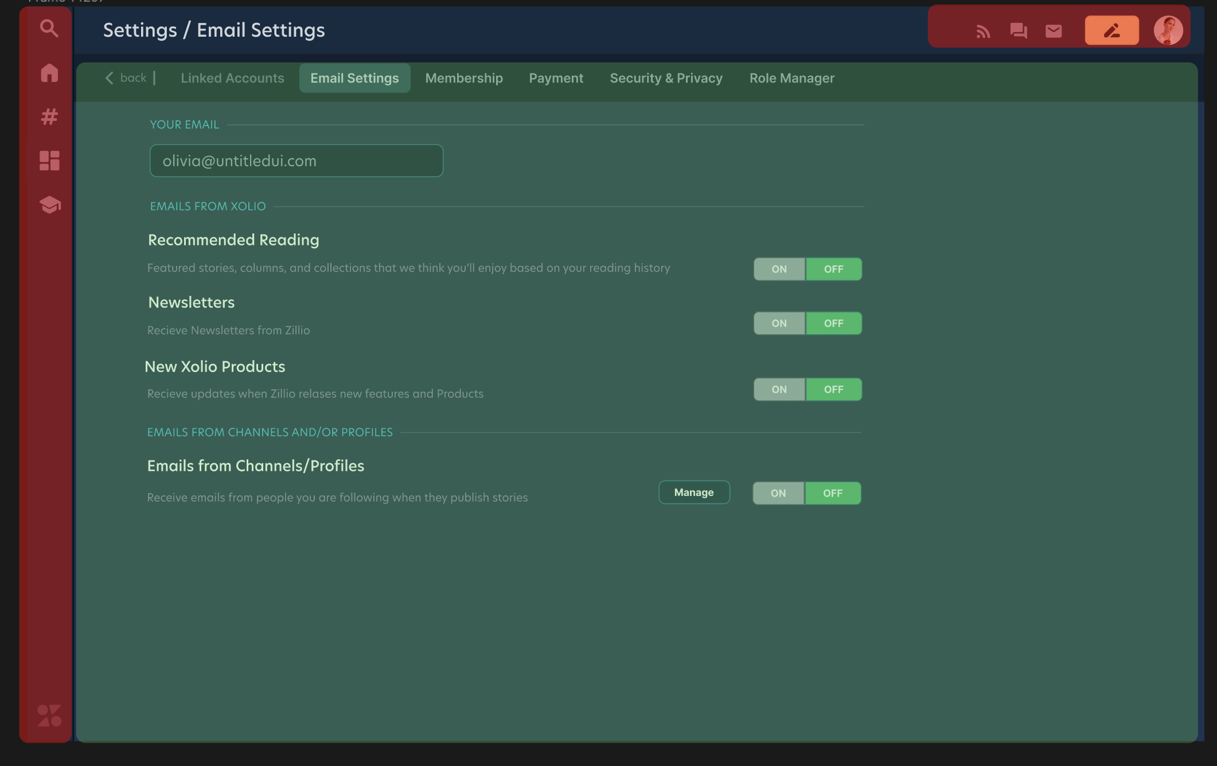The image size is (1217, 766).
Task: Switch New Xolio Products updates on
Action: 778,389
